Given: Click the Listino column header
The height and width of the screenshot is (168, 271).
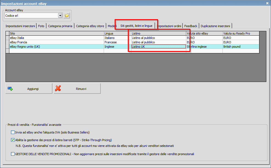Looking at the screenshot, I should pyautogui.click(x=159, y=33).
